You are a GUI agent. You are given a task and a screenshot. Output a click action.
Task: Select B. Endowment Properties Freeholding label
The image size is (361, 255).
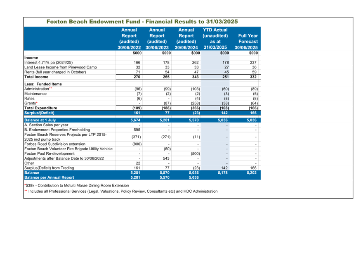click(57, 130)
